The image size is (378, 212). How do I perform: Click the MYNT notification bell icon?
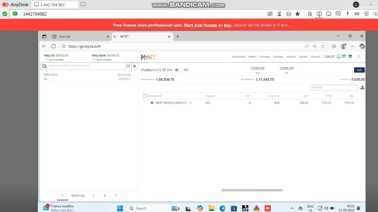point(339,57)
